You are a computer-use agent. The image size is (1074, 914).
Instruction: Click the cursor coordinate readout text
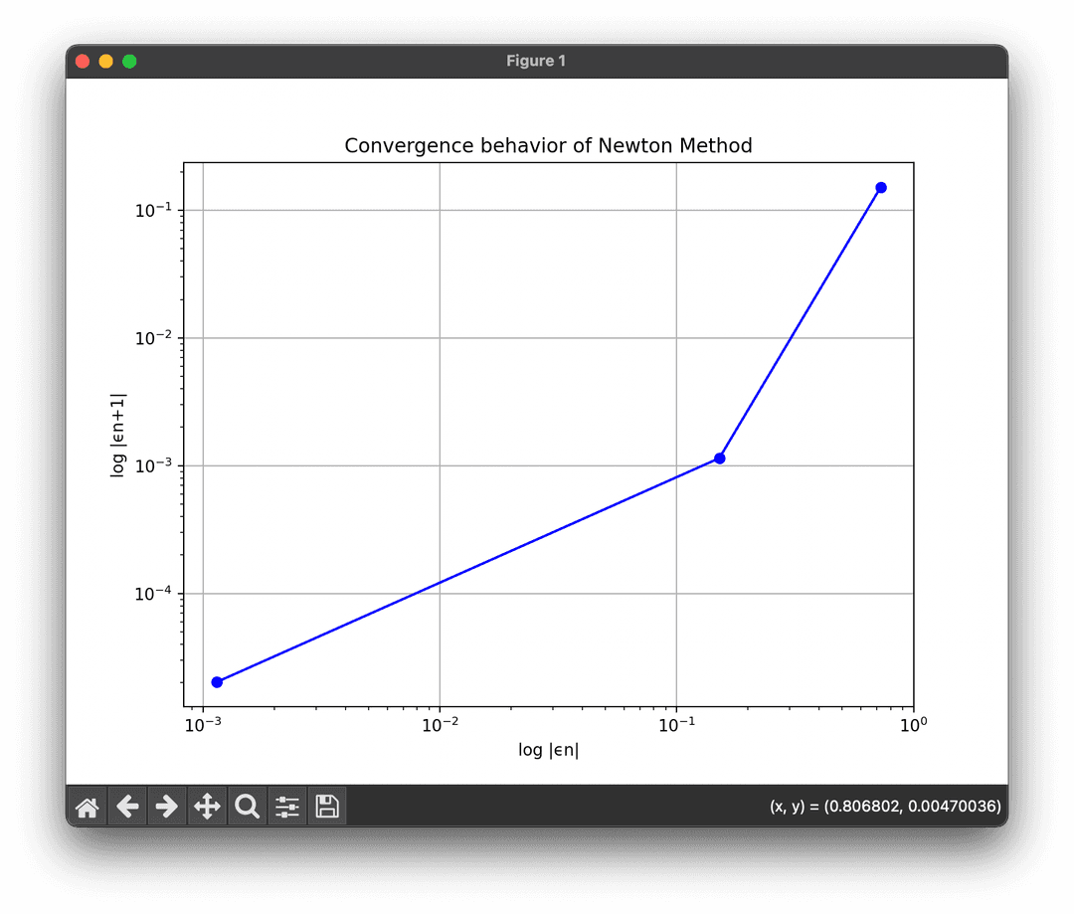coord(885,806)
